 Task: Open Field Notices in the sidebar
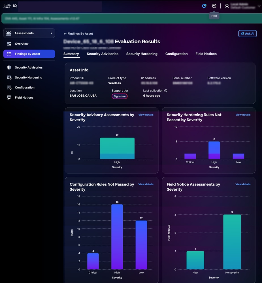pyautogui.click(x=29, y=98)
